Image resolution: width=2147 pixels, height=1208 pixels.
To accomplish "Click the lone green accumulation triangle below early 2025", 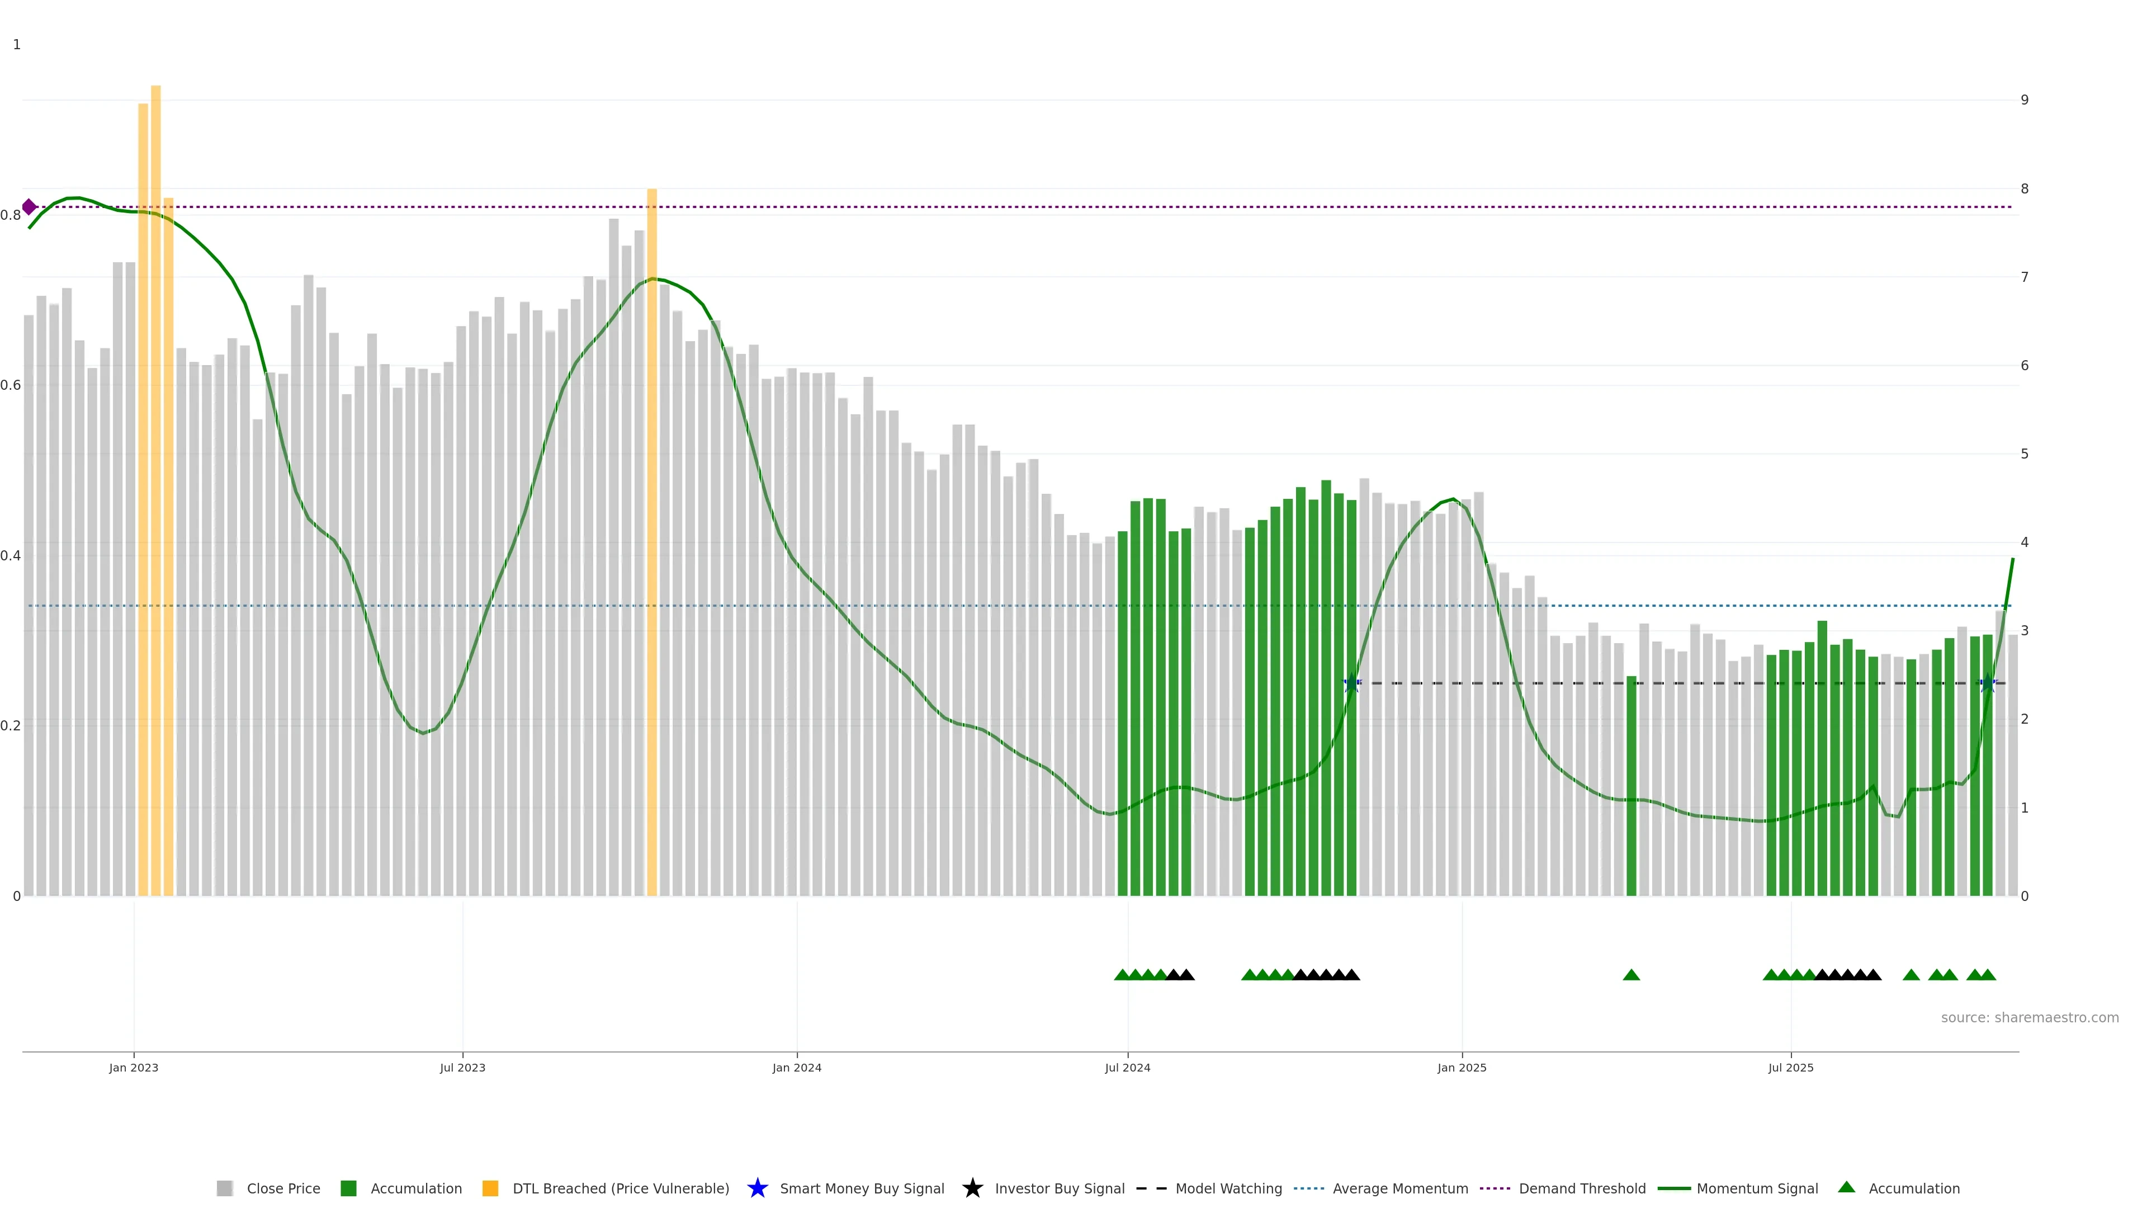I will [x=1631, y=975].
